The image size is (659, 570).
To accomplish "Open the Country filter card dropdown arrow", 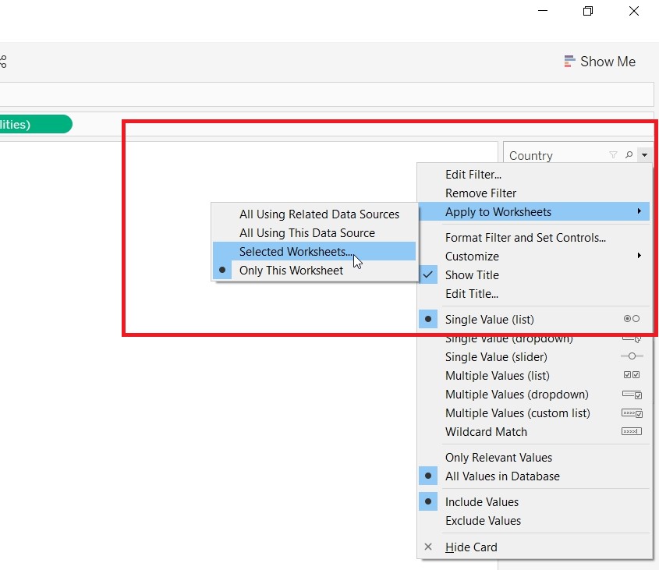I will tap(644, 155).
